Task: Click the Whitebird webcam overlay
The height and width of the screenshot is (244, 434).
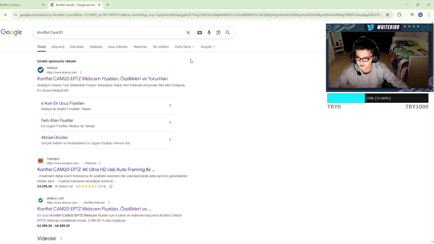Action: pos(379,58)
